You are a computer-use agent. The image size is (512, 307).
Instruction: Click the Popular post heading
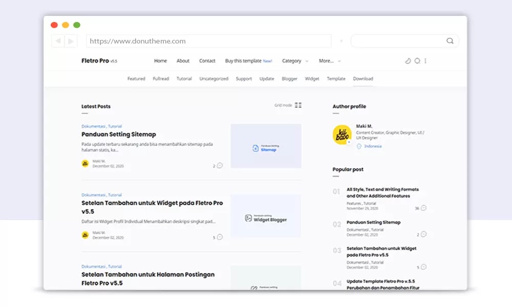point(348,169)
